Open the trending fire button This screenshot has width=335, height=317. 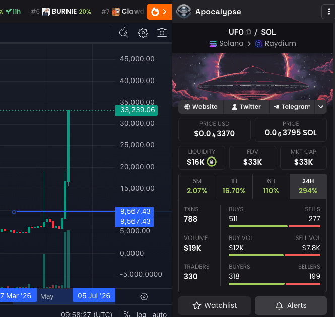click(x=159, y=12)
